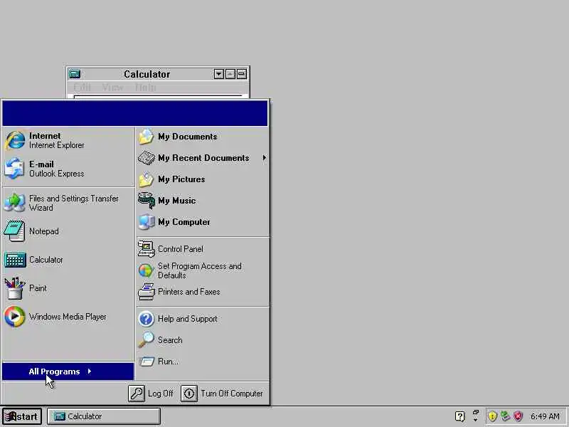Click the My Recent Documents icon
This screenshot has height=427, width=569.
pyautogui.click(x=147, y=158)
